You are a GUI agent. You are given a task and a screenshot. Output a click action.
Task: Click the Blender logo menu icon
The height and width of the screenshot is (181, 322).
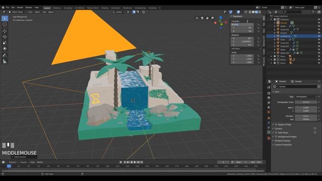tap(3, 8)
